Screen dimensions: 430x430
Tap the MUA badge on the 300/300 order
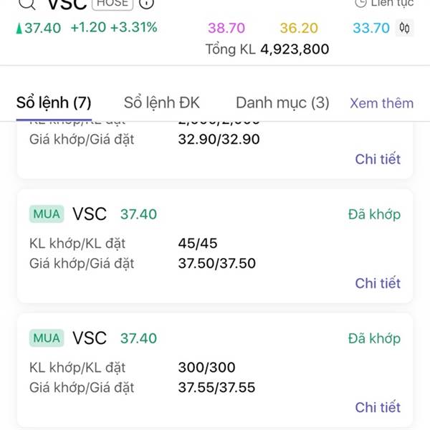(47, 338)
